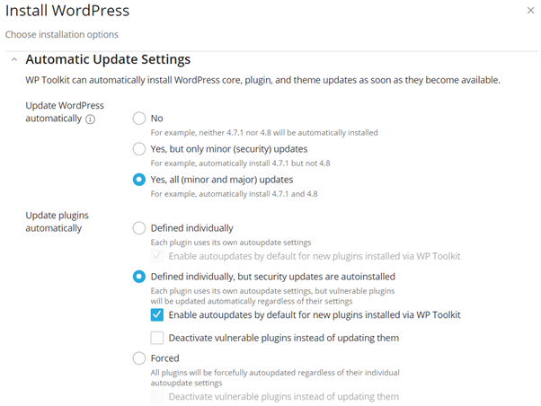The width and height of the screenshot is (541, 406).
Task: Enable the active "Deactivate vulnerable plugins" checkbox
Action: click(x=157, y=339)
